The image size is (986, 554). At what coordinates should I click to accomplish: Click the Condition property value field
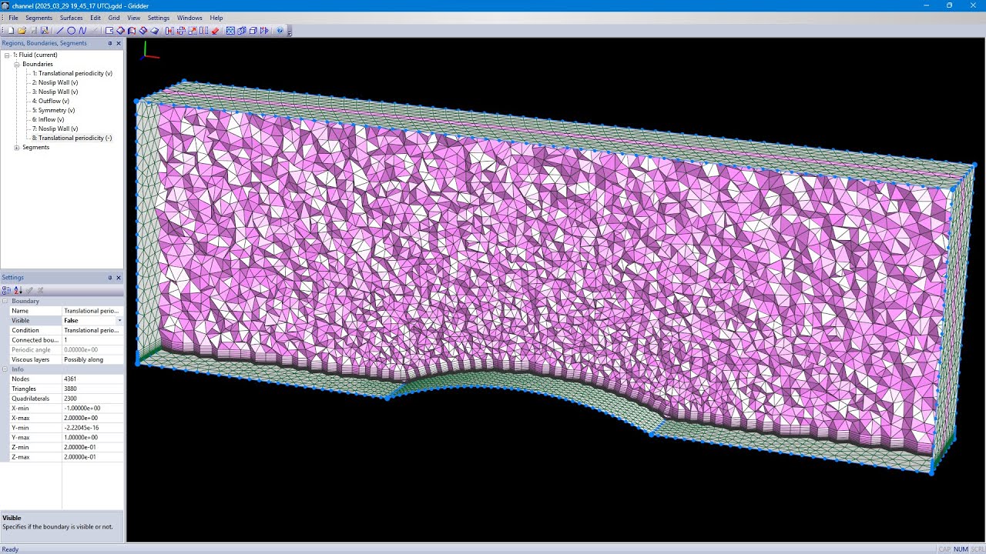pyautogui.click(x=92, y=330)
